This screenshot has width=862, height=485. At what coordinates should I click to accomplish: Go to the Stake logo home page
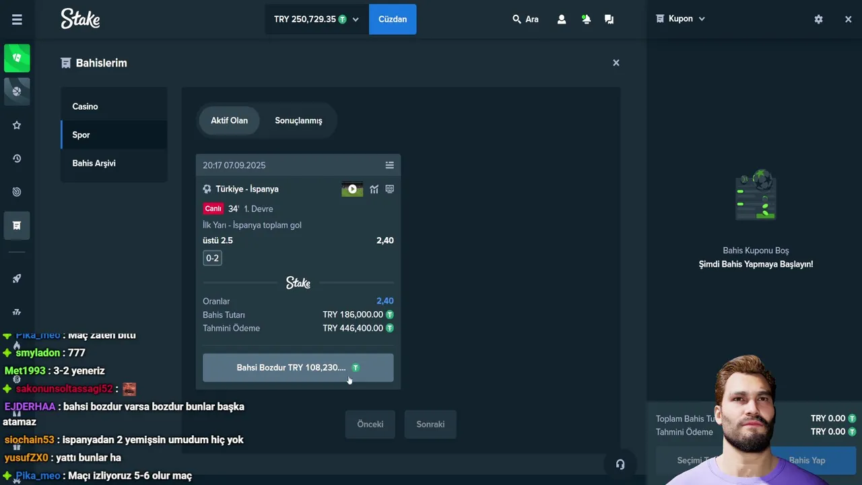pyautogui.click(x=80, y=19)
